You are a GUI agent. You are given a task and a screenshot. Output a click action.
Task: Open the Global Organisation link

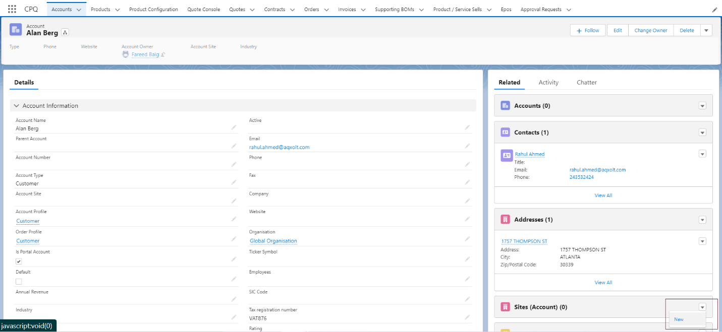[x=273, y=240]
